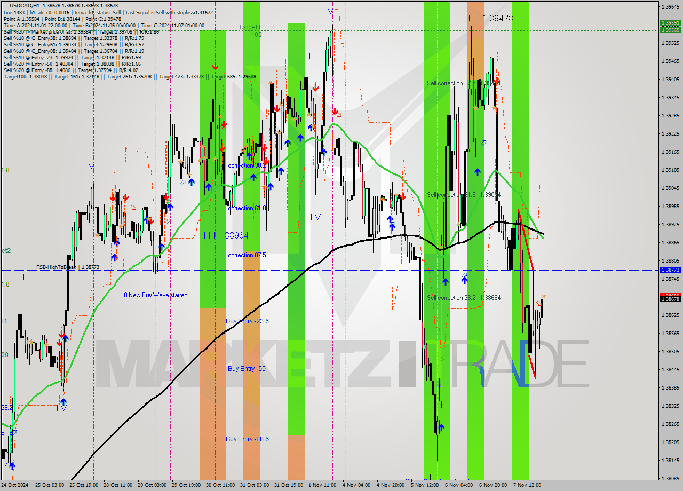Click the 'FSB-HighToBreak | 1.38773' label
The width and height of the screenshot is (683, 491).
[68, 267]
